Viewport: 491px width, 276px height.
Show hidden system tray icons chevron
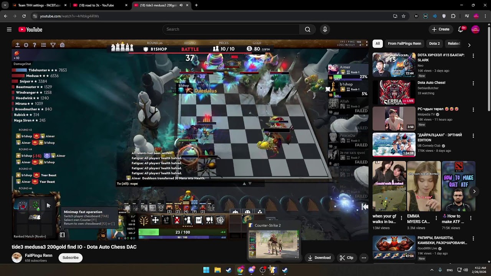click(x=432, y=270)
